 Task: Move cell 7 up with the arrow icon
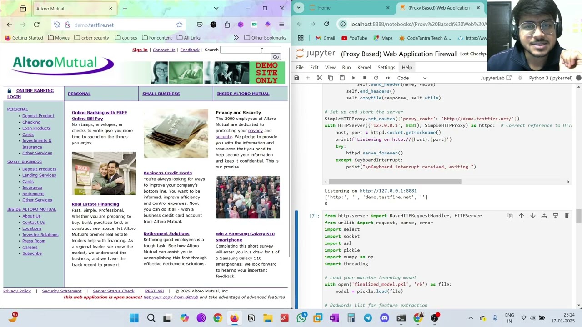(x=521, y=216)
